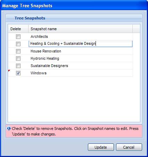Click the Hydronic Heating snapshot name
148x157 pixels.
[x=45, y=58]
